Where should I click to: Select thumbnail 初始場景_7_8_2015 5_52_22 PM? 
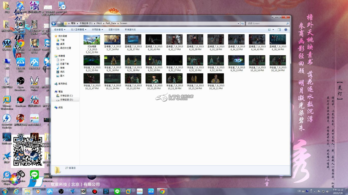[x=92, y=39]
